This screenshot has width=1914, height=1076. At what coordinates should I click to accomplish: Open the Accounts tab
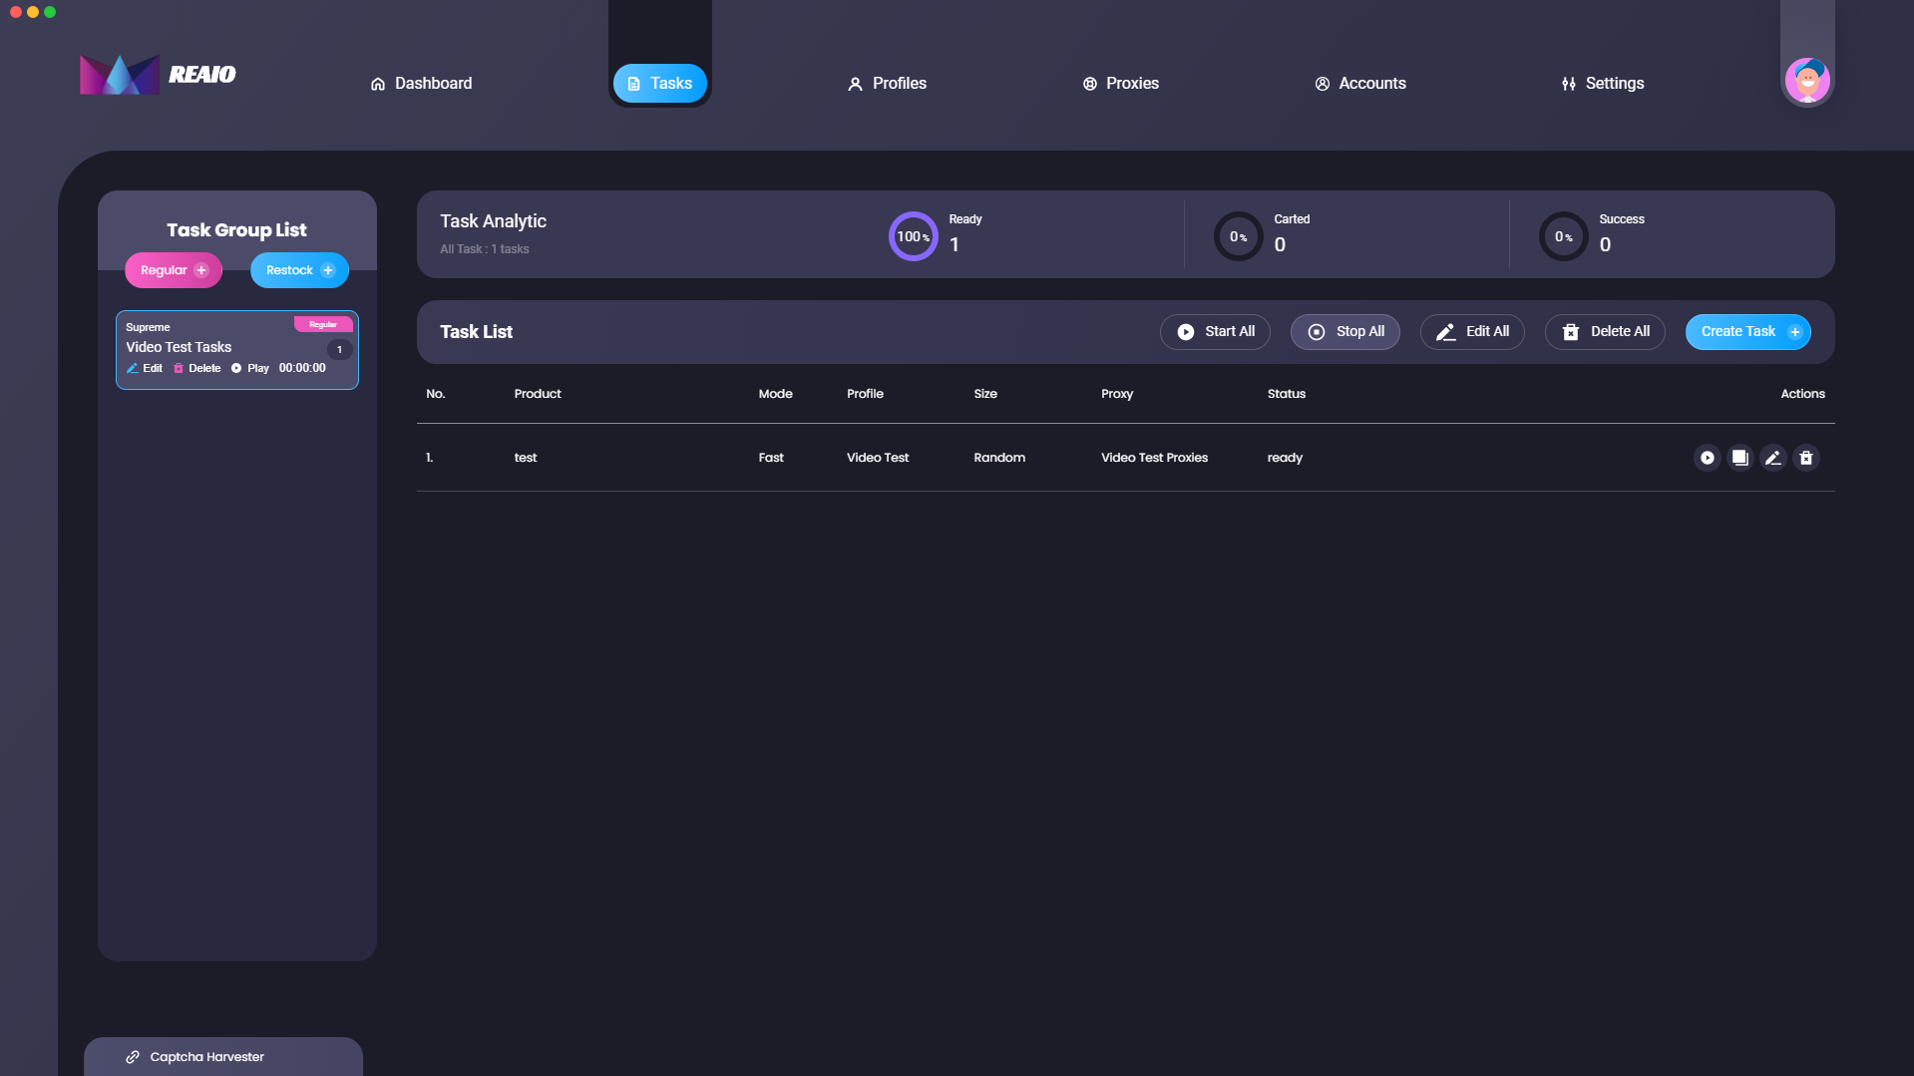pyautogui.click(x=1359, y=84)
